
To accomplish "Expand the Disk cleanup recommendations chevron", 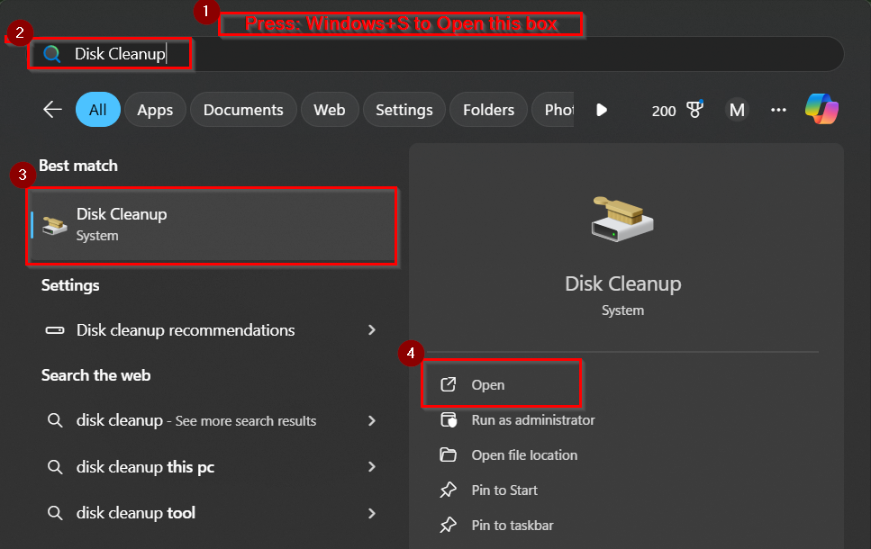I will 372,330.
